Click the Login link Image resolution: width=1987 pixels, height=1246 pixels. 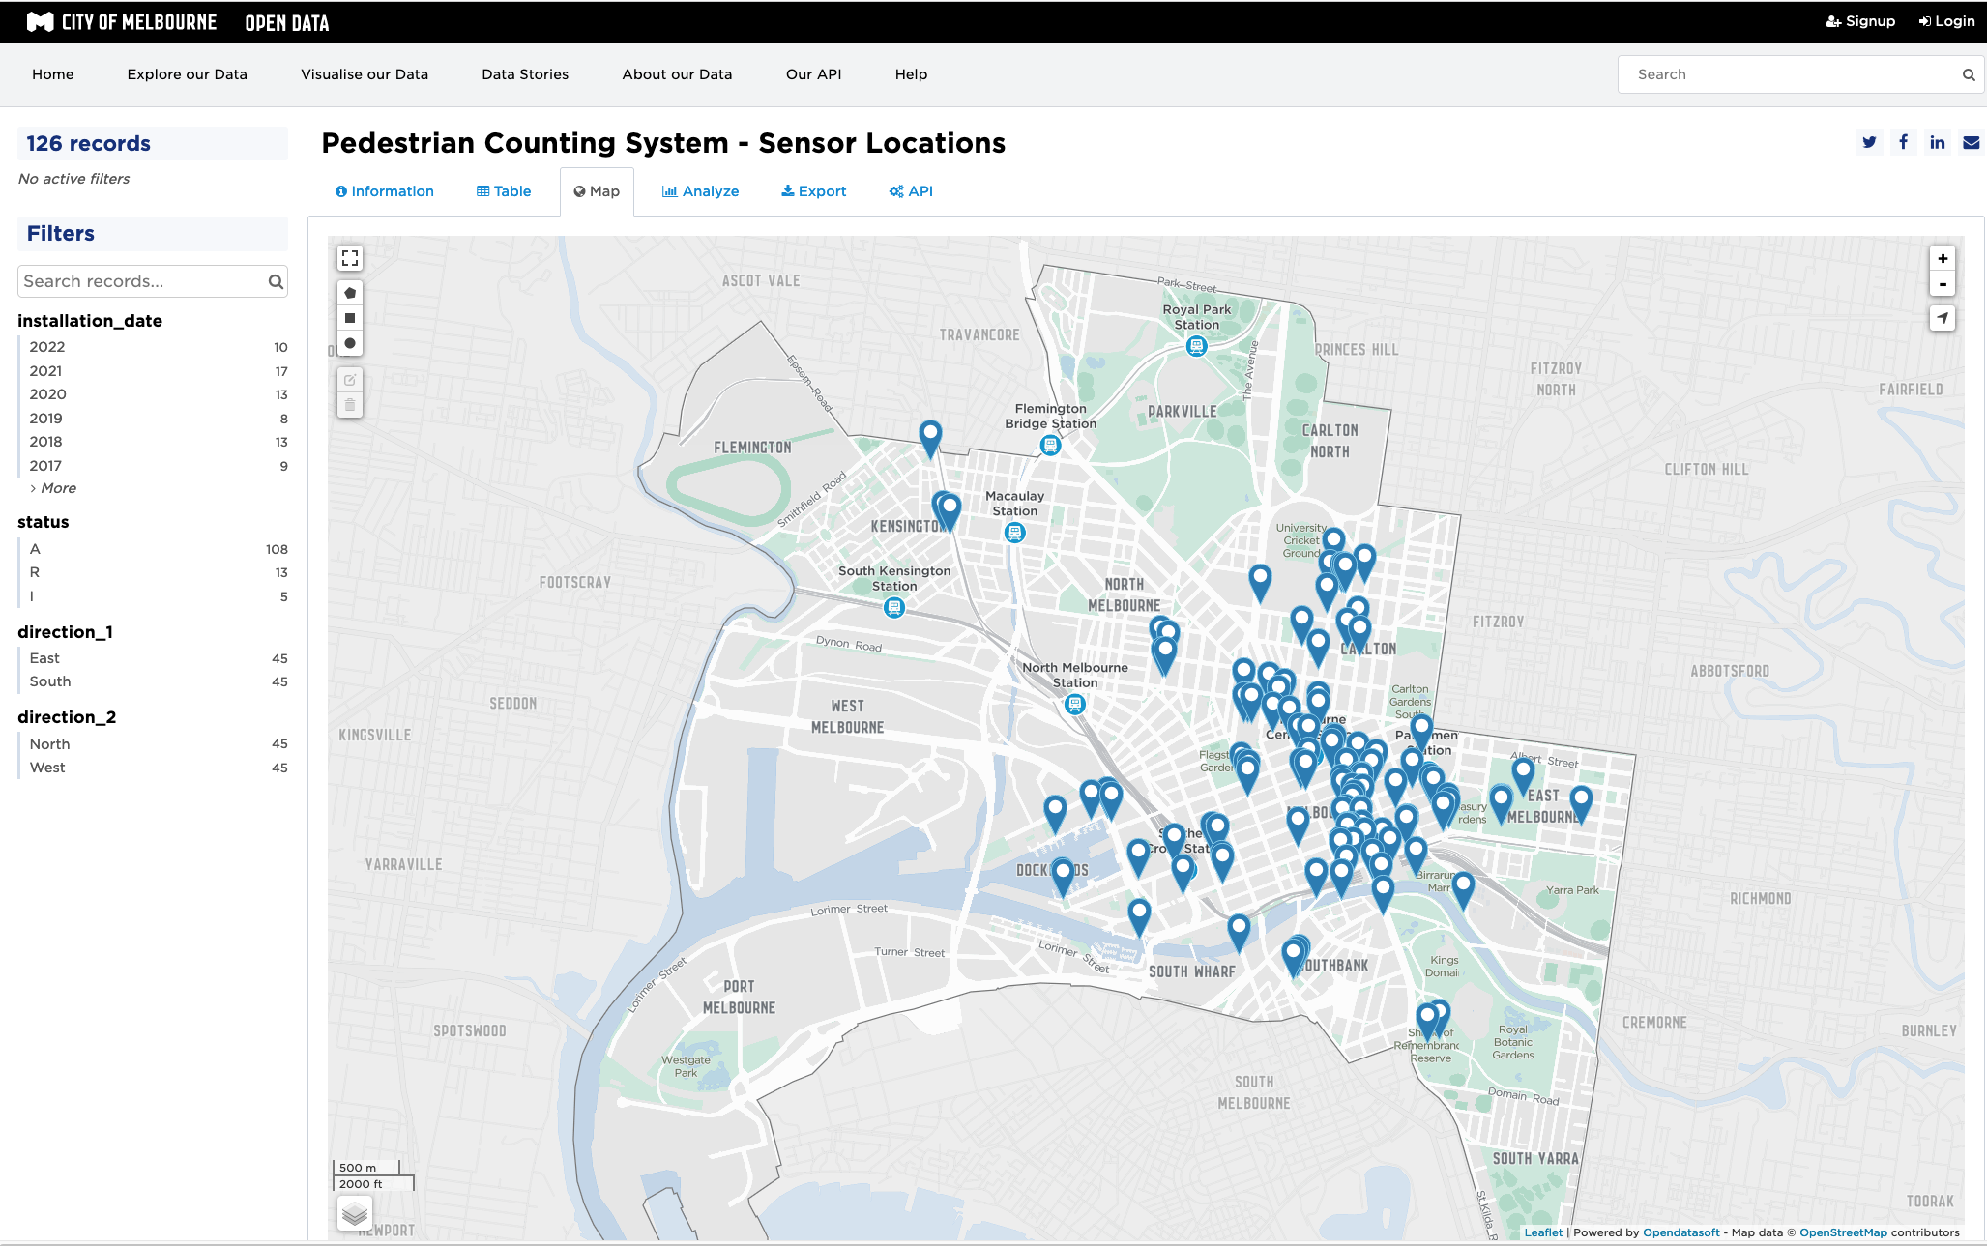[1946, 20]
